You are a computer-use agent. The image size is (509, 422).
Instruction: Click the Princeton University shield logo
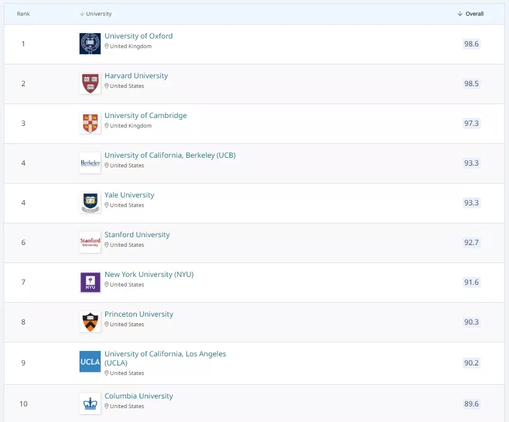pyautogui.click(x=90, y=322)
